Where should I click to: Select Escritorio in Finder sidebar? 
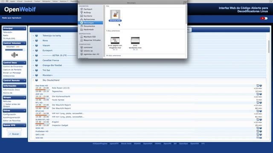pyautogui.click(x=88, y=16)
